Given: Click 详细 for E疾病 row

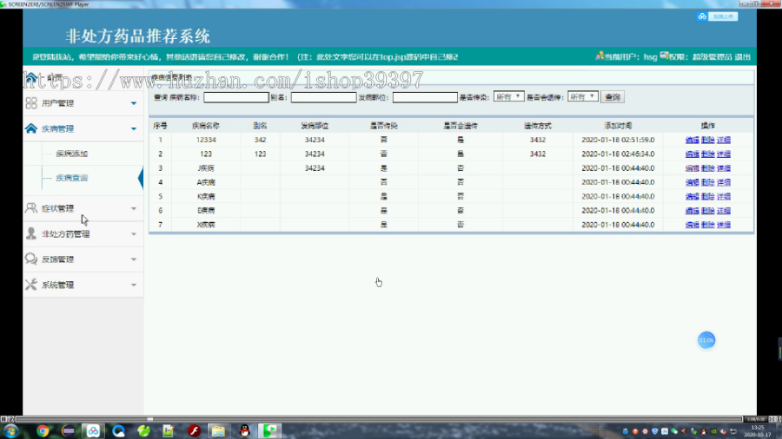Looking at the screenshot, I should tap(724, 211).
